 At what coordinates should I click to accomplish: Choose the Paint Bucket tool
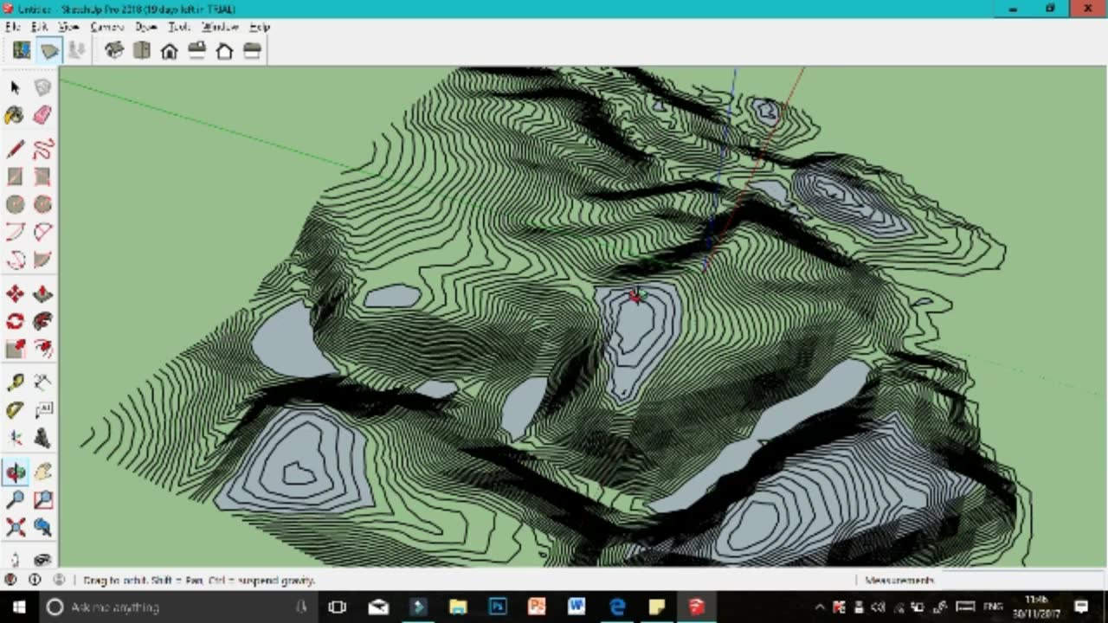[15, 115]
